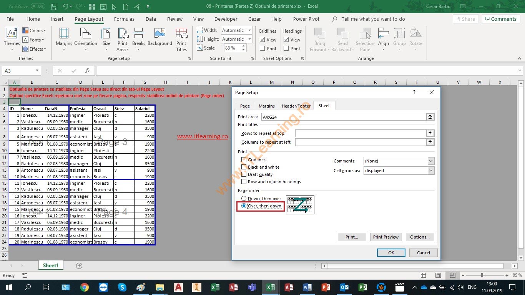Screen dimensions: 525x295
Task: Open Microsoft Word from the taskbar
Action: pyautogui.click(x=307, y=287)
